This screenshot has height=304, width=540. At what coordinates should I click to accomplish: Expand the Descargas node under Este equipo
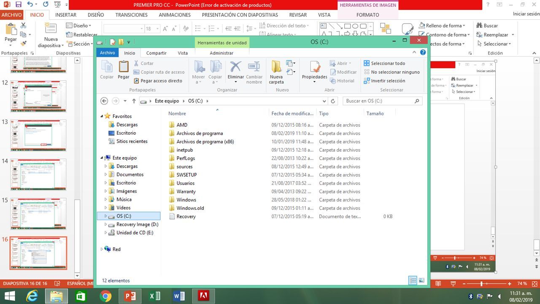106,166
